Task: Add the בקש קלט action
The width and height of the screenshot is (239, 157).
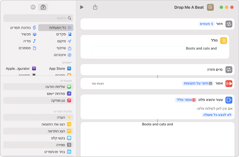Action: pyautogui.click(x=38, y=138)
